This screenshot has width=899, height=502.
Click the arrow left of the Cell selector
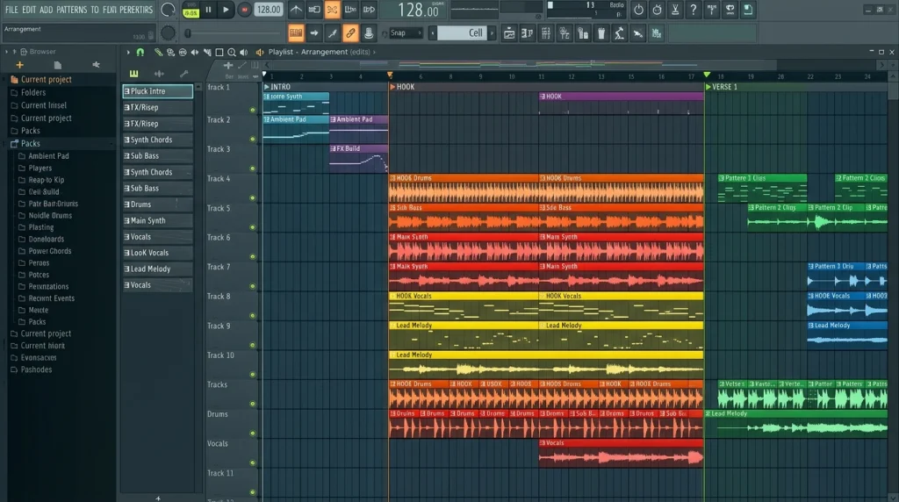click(x=433, y=33)
